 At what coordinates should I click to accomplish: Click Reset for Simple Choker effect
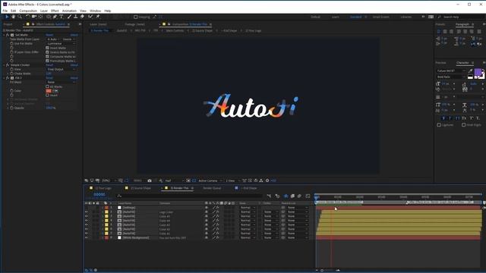(x=49, y=65)
